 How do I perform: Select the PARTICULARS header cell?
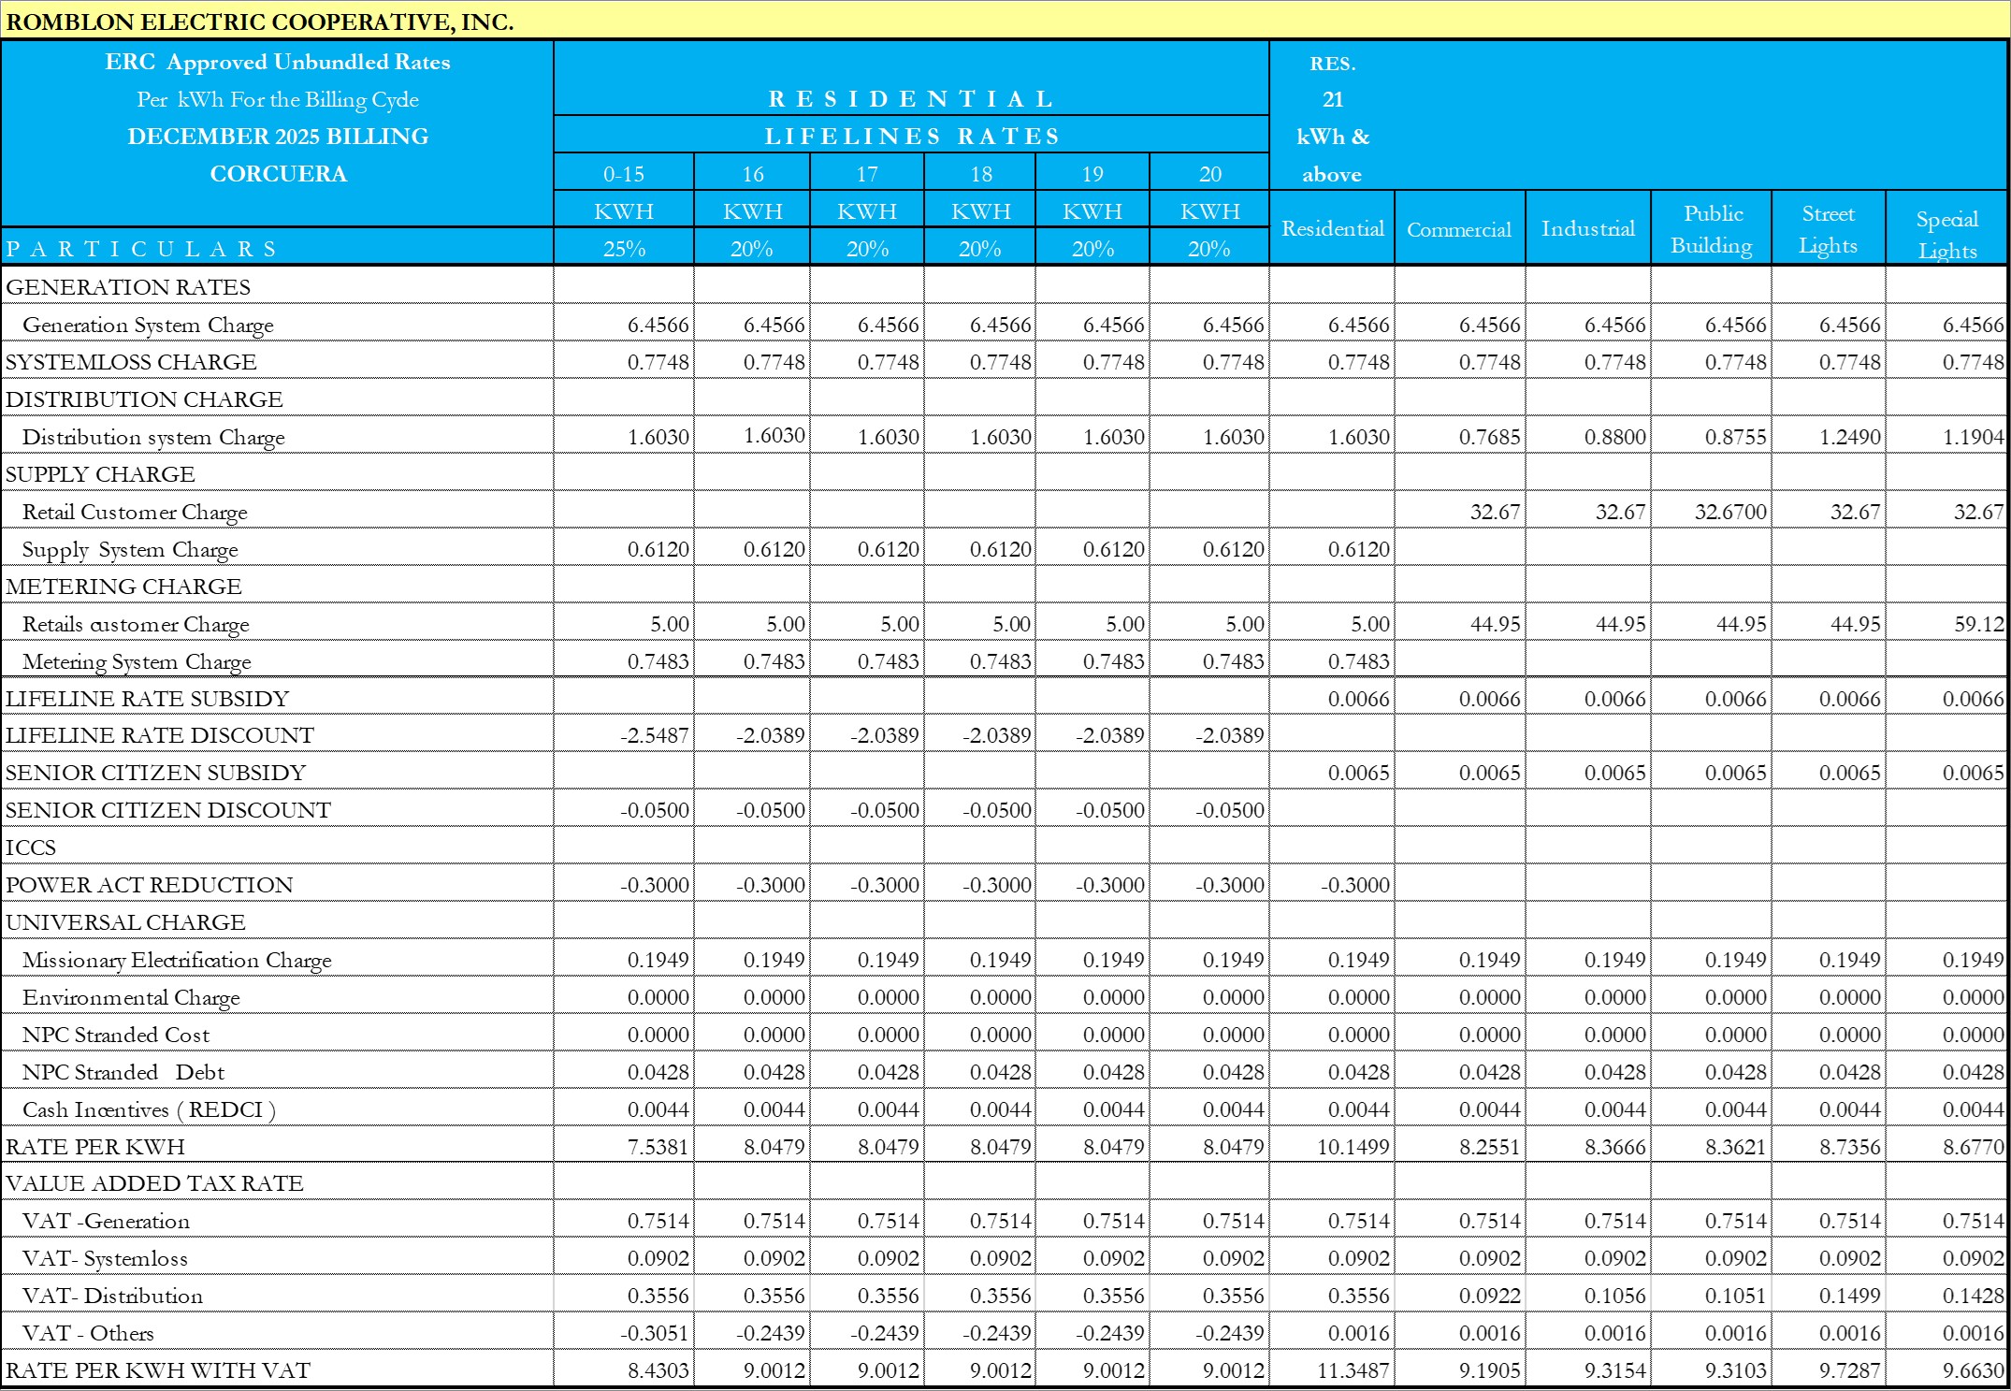142,249
